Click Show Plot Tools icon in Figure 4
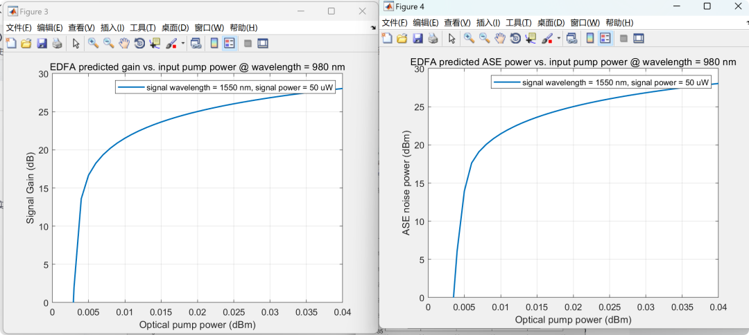 pos(639,38)
